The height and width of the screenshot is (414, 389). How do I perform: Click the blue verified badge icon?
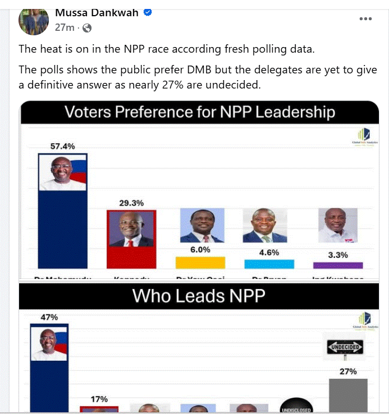(148, 12)
